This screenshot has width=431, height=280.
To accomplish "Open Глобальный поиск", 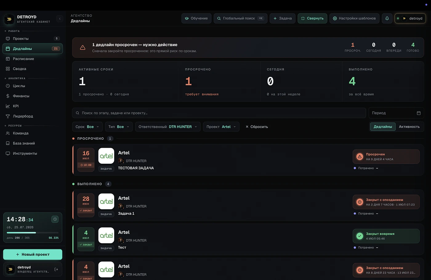I will coord(240,18).
